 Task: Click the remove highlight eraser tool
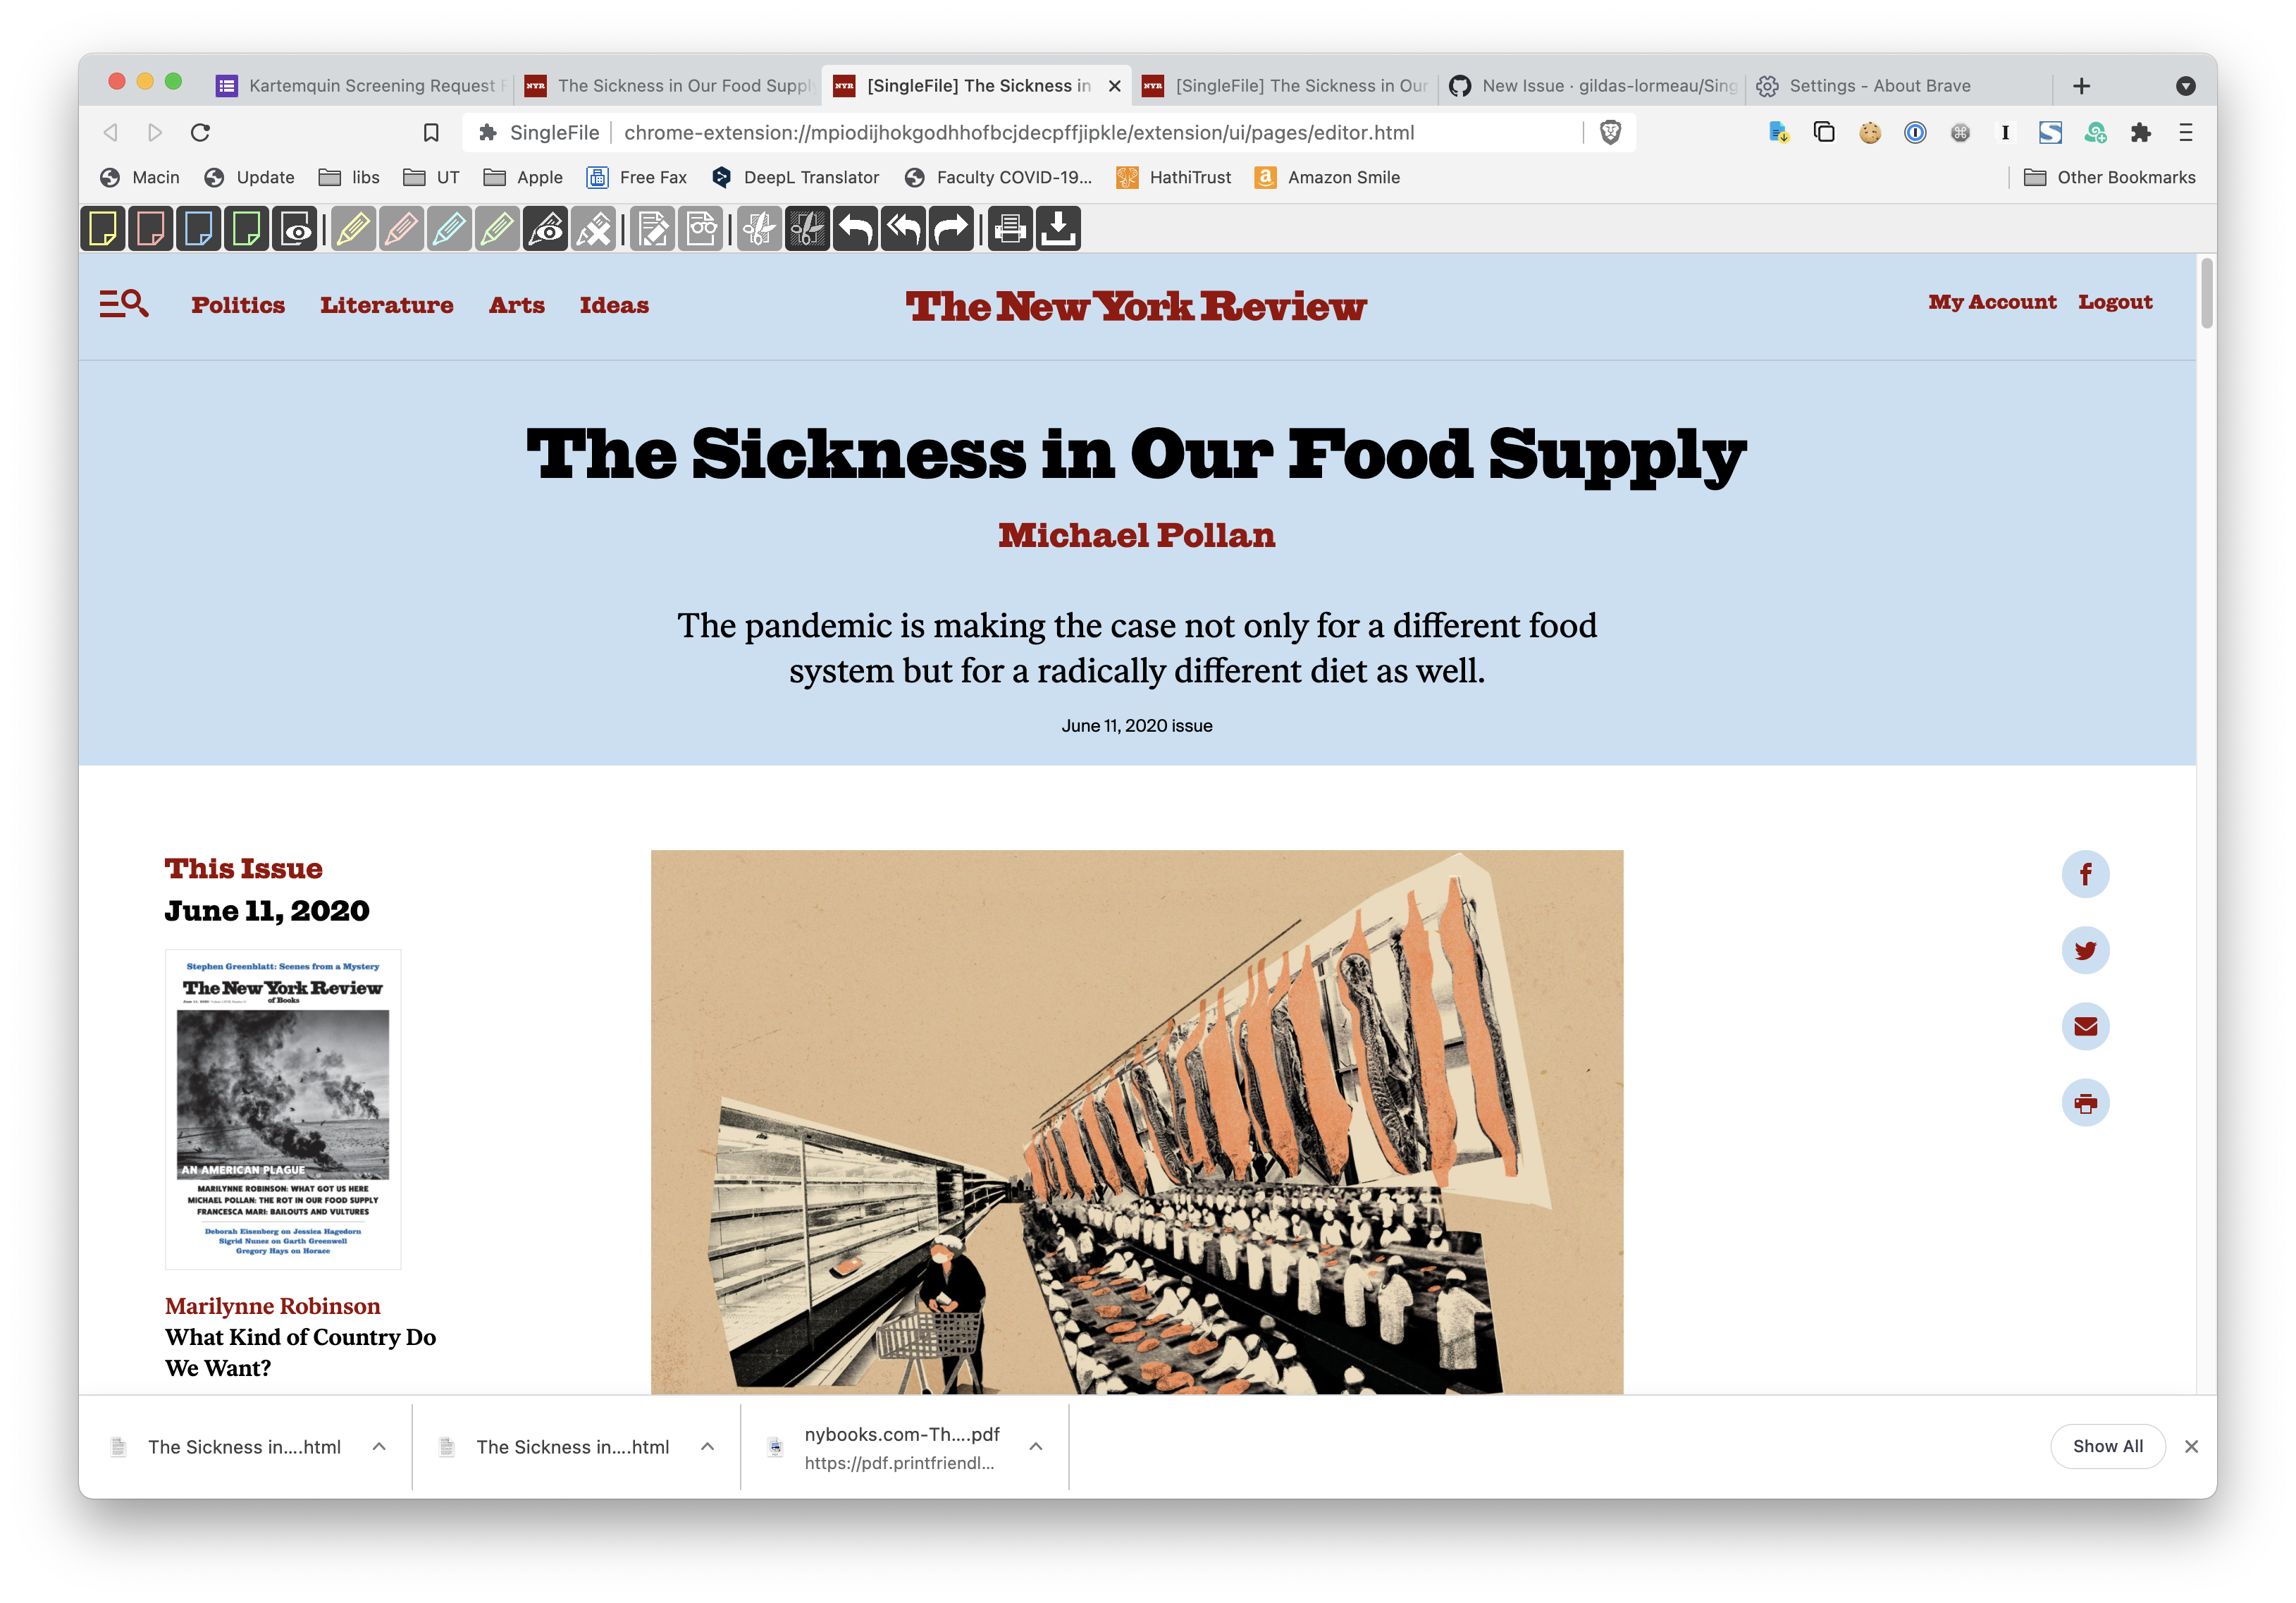click(594, 229)
